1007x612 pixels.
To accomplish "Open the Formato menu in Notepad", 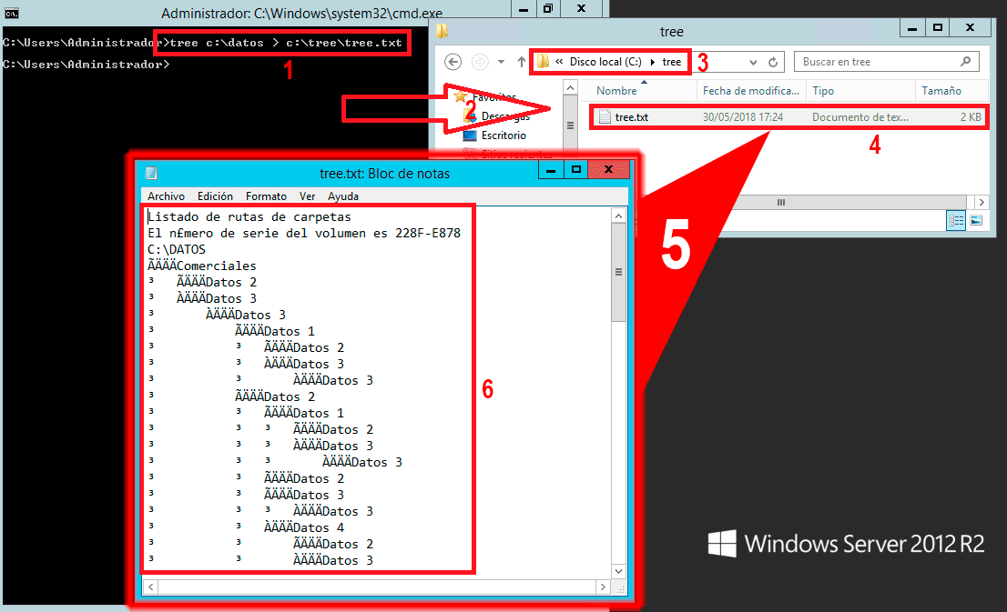I will tap(266, 196).
